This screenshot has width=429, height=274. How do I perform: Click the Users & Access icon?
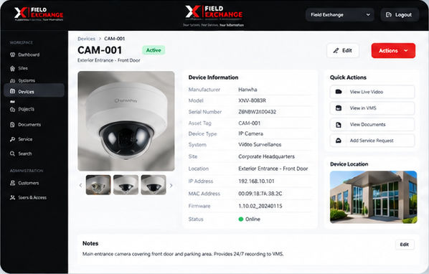coord(12,197)
